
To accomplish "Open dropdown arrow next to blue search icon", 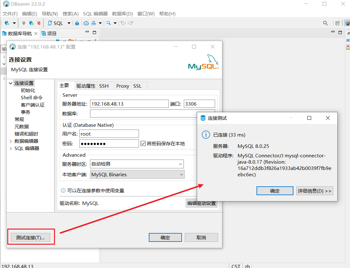I will pos(115,23).
